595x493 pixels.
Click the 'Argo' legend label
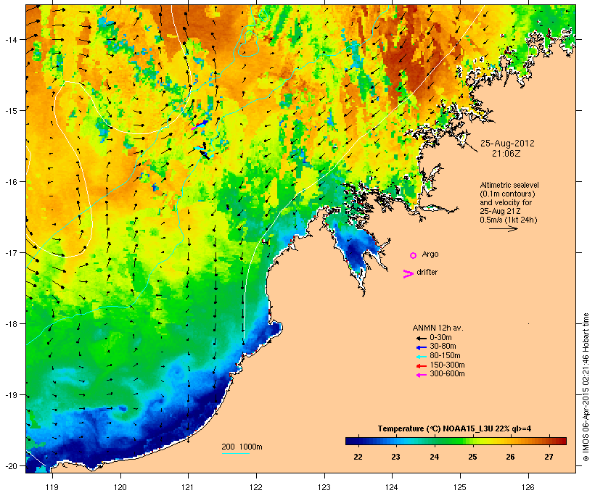point(430,254)
